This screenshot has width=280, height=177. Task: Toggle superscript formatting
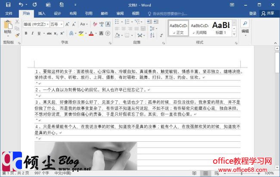62,33
